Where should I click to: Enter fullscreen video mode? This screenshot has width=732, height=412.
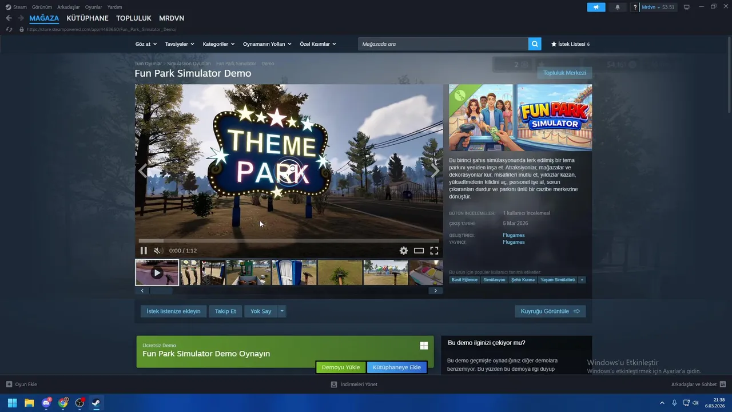[434, 251]
